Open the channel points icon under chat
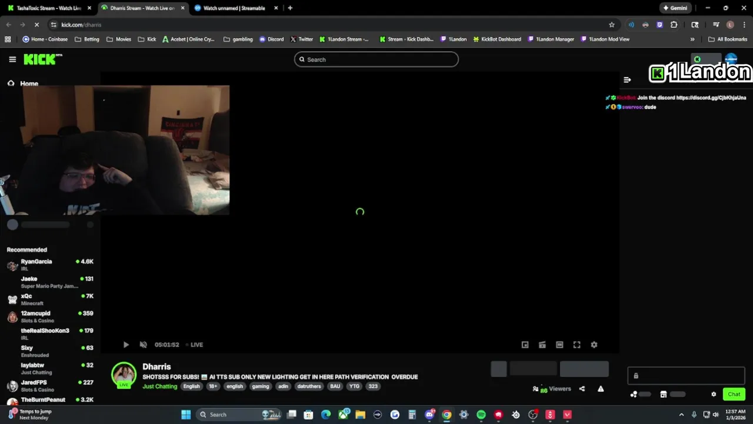Screen dimensions: 753x424 [x=634, y=395]
